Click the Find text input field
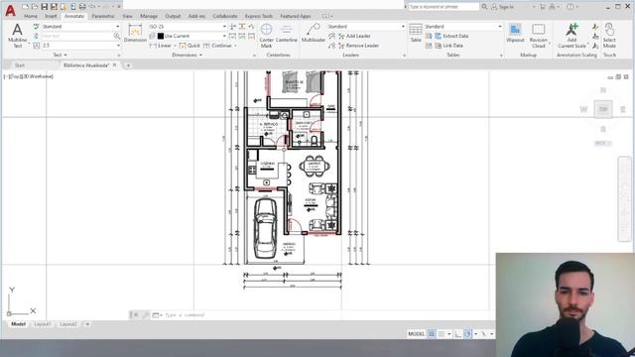 (x=77, y=36)
